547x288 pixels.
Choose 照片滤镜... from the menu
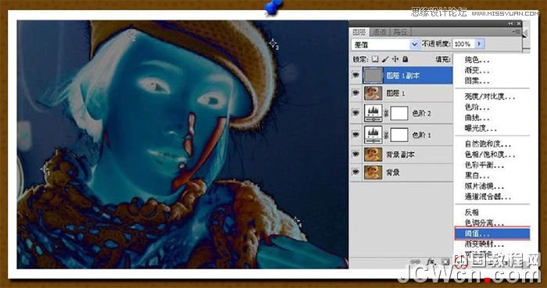484,187
